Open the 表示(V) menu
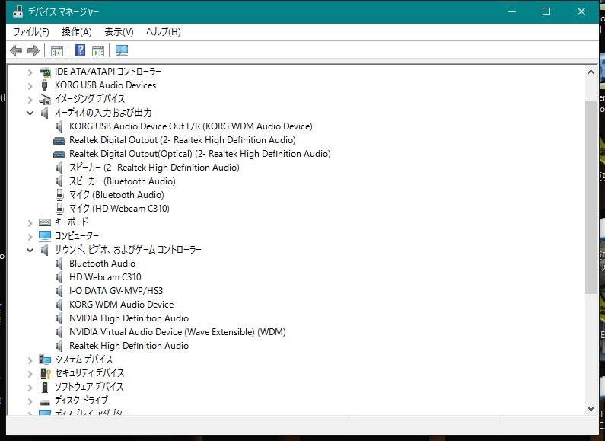 tap(119, 32)
